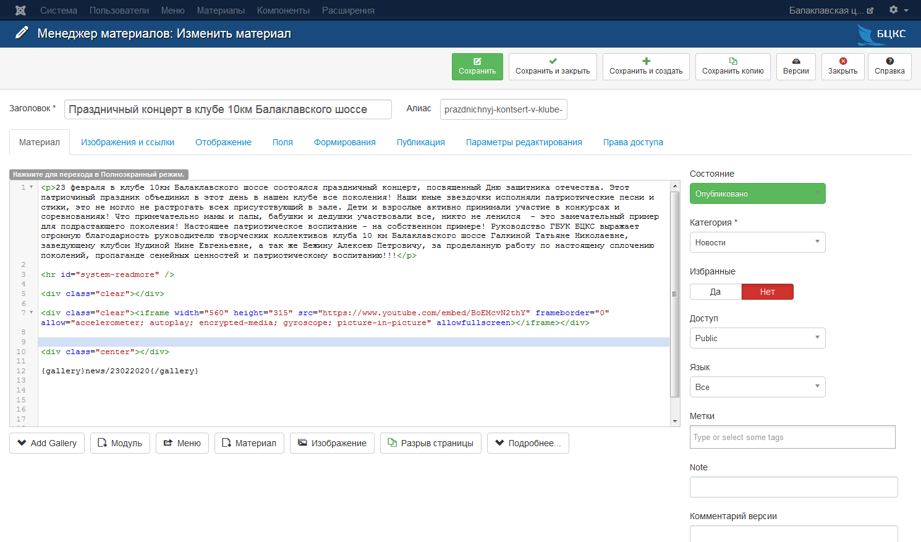Click Сохранить копию button
921x542 pixels.
point(733,66)
